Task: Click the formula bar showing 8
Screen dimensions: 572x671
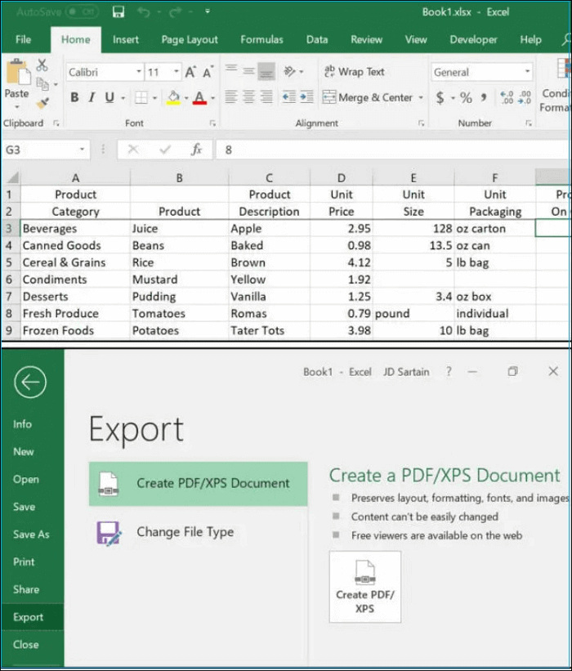Action: (x=394, y=150)
